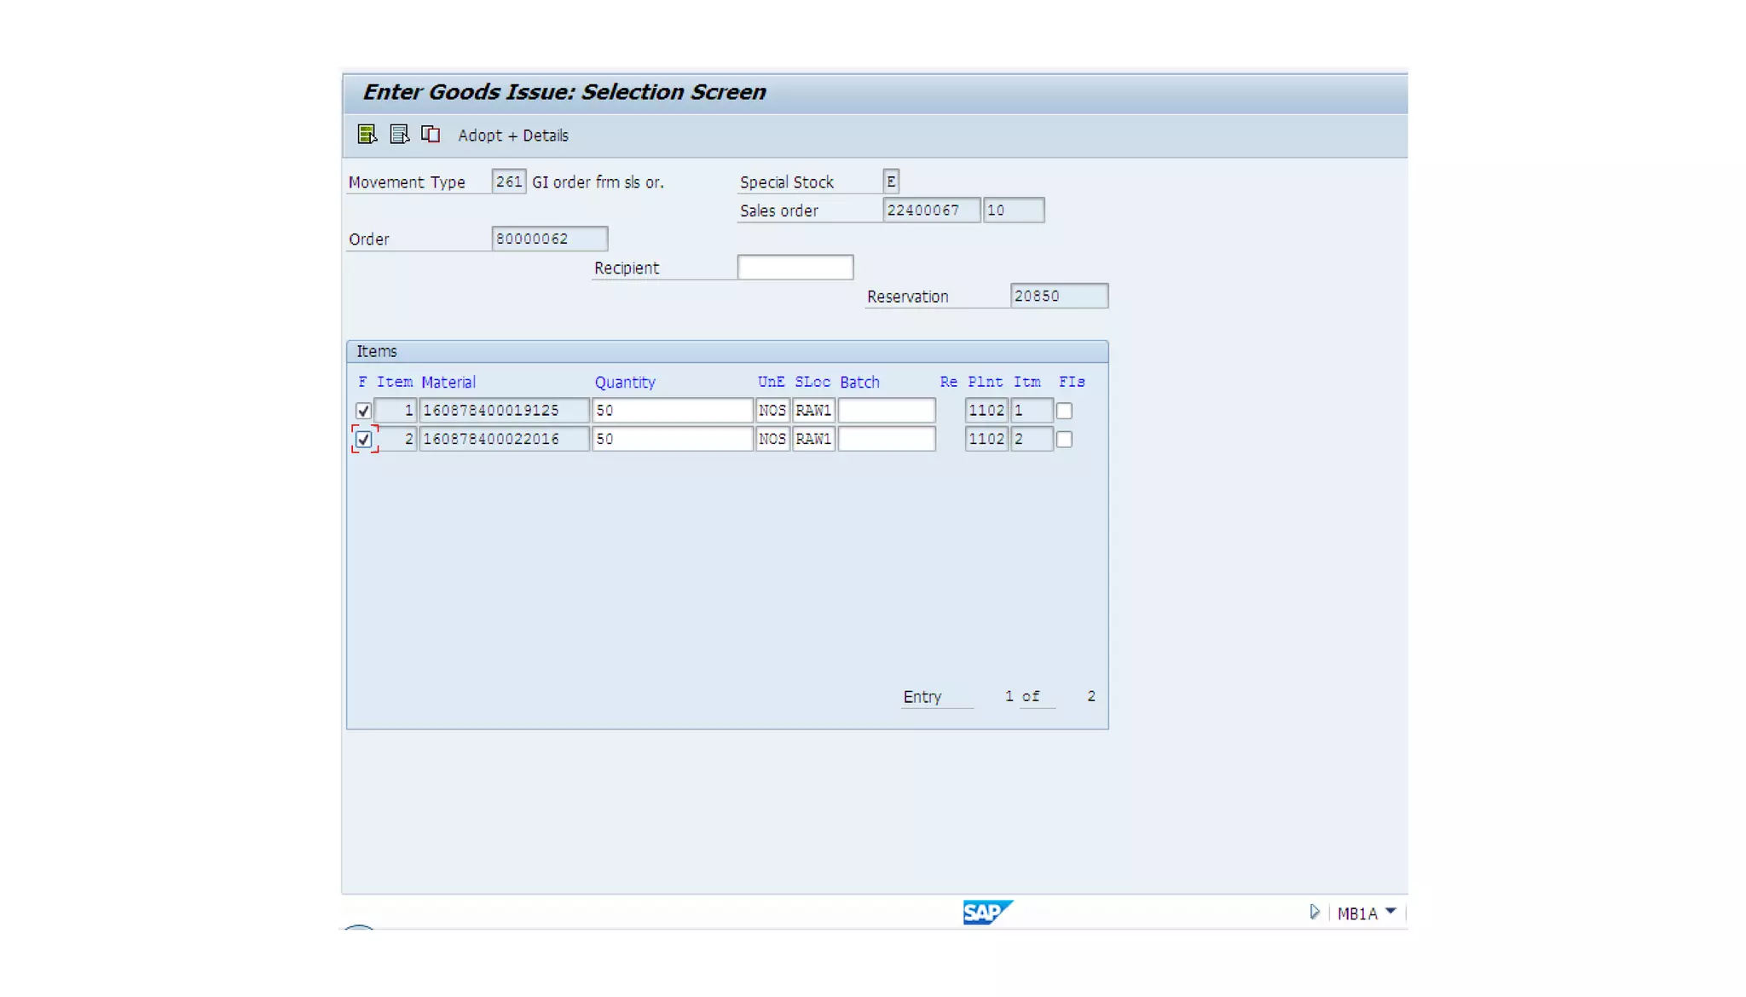1746x997 pixels.
Task: Click the Deselect All items icon
Action: [399, 135]
